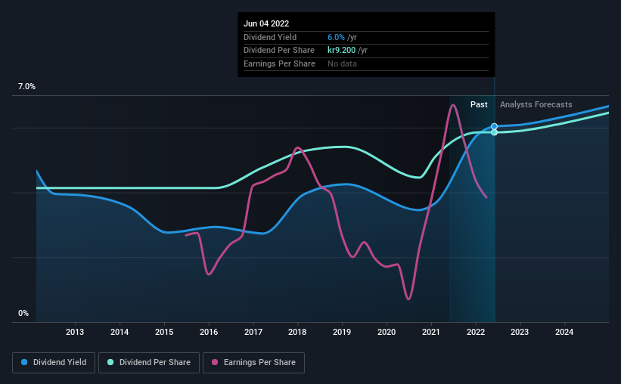Click the 0% y-axis label
The width and height of the screenshot is (621, 384).
pyautogui.click(x=23, y=313)
